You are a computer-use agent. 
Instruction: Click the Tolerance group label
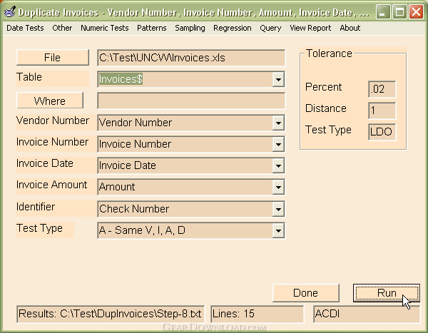point(329,53)
